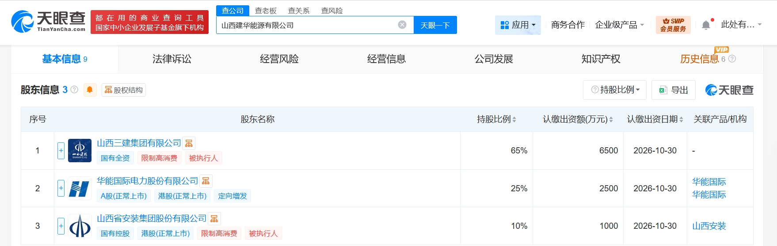
Task: Click the TianYanCha logo
Action: coord(49,22)
